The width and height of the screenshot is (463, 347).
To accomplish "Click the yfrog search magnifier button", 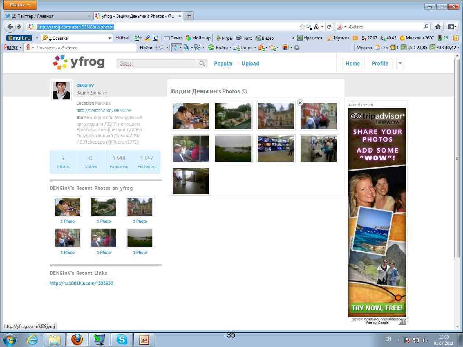I will [202, 63].
